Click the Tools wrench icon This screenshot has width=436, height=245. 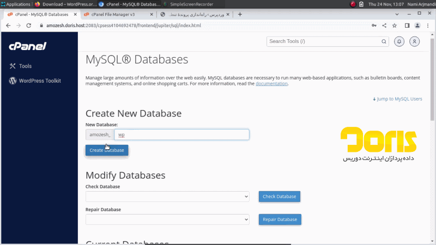pyautogui.click(x=13, y=66)
